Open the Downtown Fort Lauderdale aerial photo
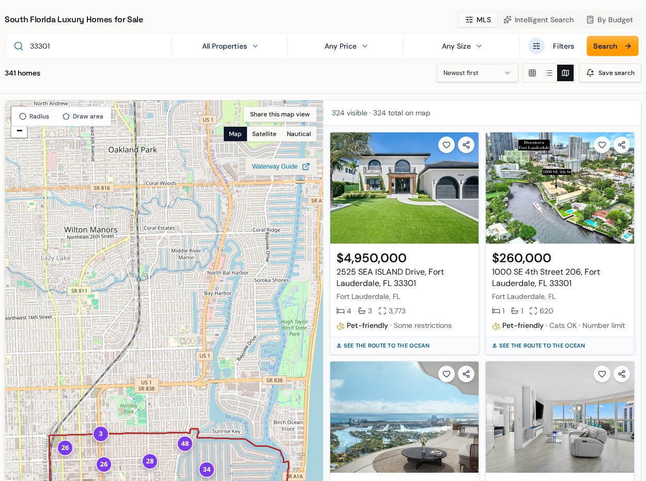This screenshot has width=646, height=481. click(x=560, y=188)
